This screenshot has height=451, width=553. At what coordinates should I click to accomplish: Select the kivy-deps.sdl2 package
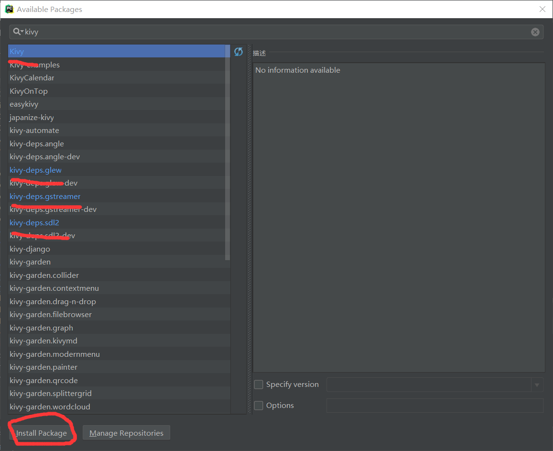(119, 223)
